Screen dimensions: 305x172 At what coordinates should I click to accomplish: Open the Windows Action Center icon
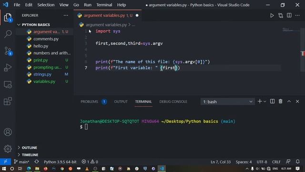(x=297, y=169)
